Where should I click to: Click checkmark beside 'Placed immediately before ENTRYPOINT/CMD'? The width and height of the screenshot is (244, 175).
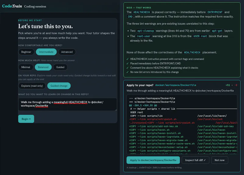tap(127, 63)
